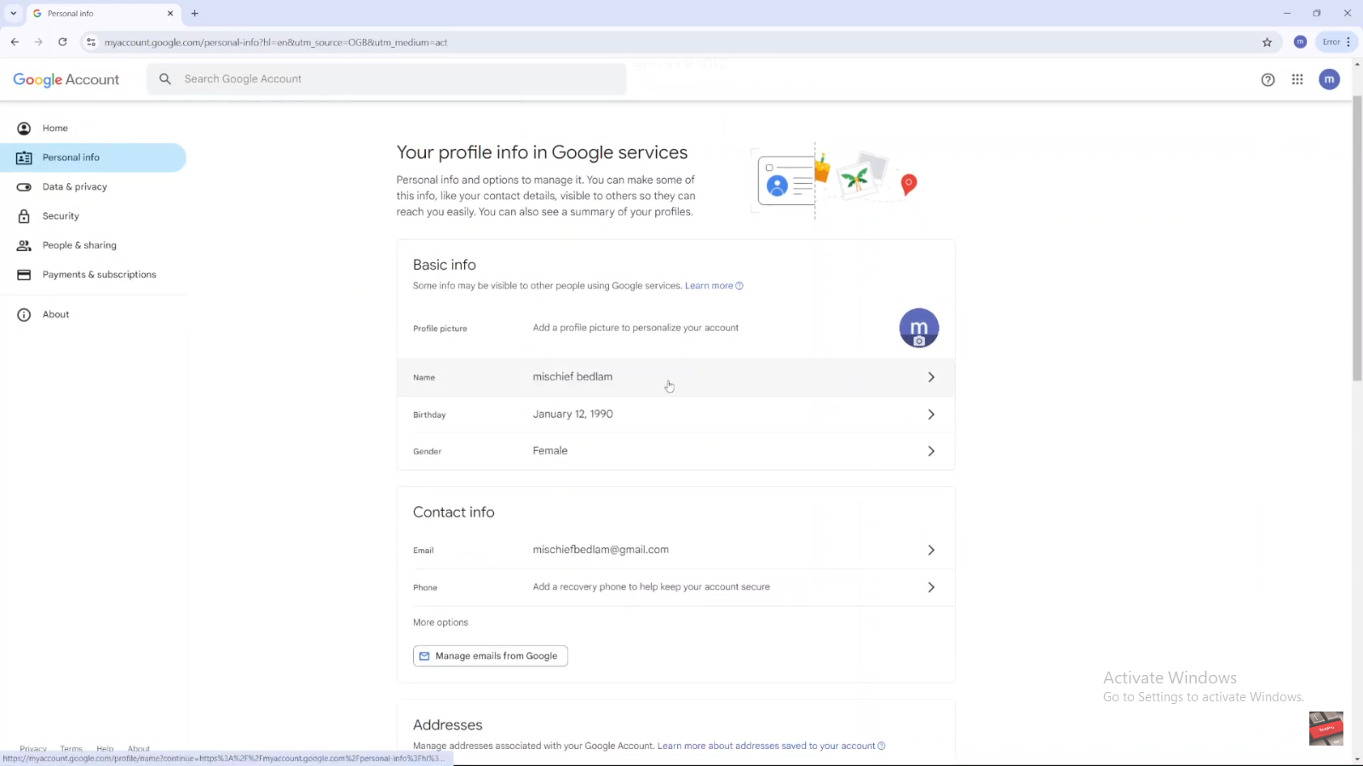The image size is (1363, 766).
Task: Click the Security lock icon
Action: (x=24, y=216)
